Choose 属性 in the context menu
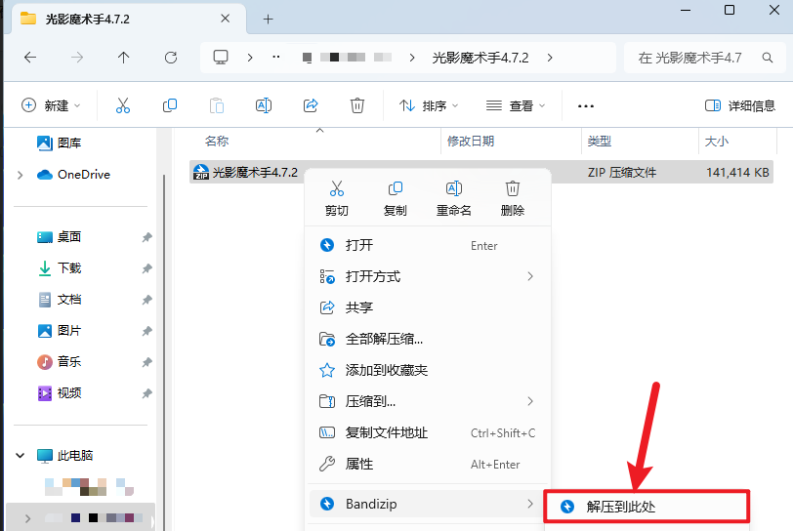793x531 pixels. coord(428,464)
